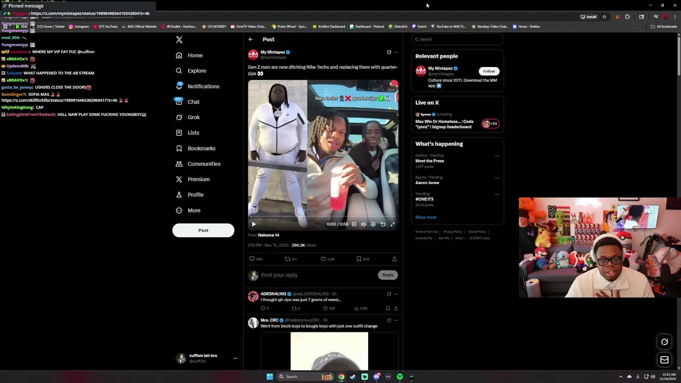The image size is (681, 383).
Task: Click the Nakama 14 source link
Action: (x=269, y=235)
